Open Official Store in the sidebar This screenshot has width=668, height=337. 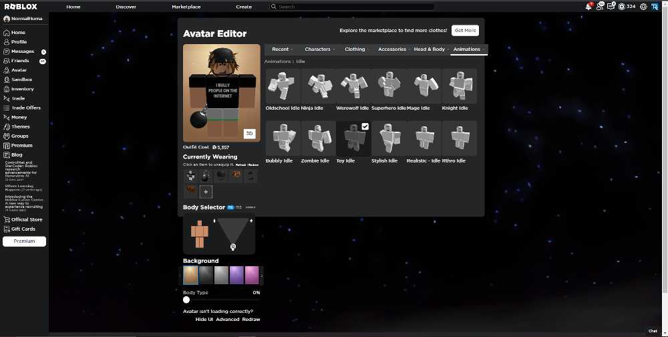pos(23,219)
